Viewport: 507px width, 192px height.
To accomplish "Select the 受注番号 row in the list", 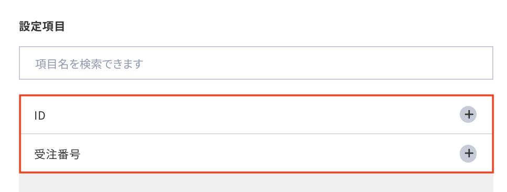I will coord(256,153).
